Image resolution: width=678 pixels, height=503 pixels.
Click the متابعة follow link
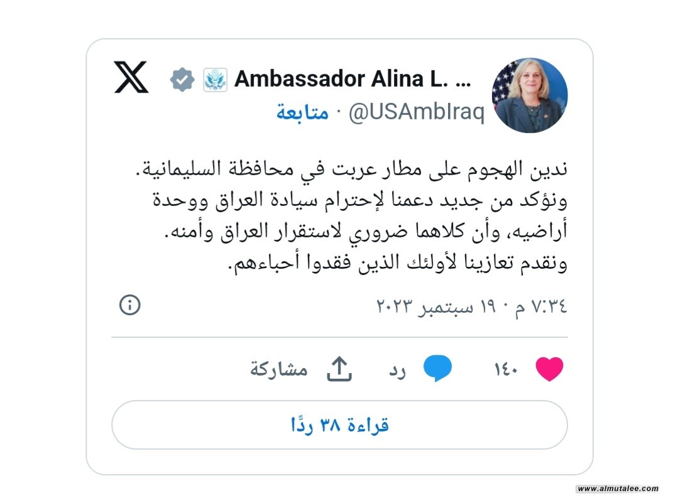tap(303, 113)
